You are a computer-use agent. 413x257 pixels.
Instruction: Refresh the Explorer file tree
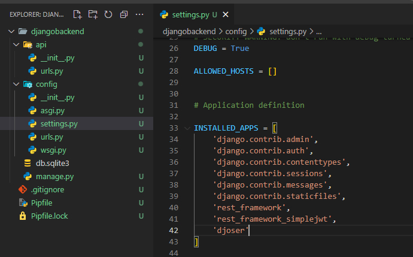(x=108, y=14)
